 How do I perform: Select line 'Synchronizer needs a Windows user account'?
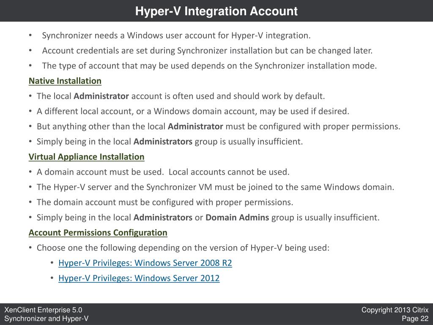[x=176, y=36]
